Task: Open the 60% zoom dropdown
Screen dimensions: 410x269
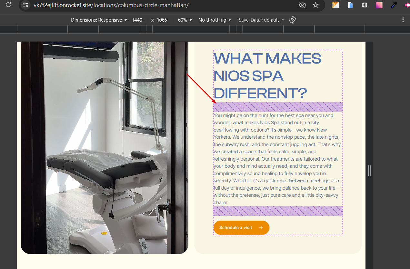Action: 185,20
